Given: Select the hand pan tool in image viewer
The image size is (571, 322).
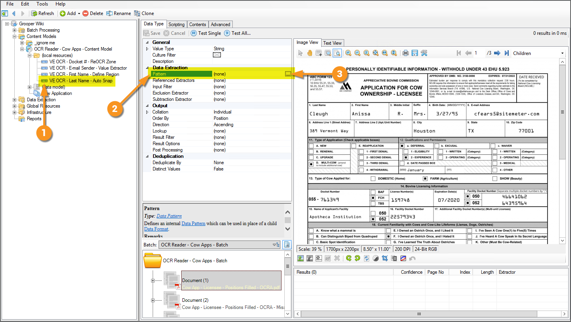Looking at the screenshot, I should (x=310, y=53).
